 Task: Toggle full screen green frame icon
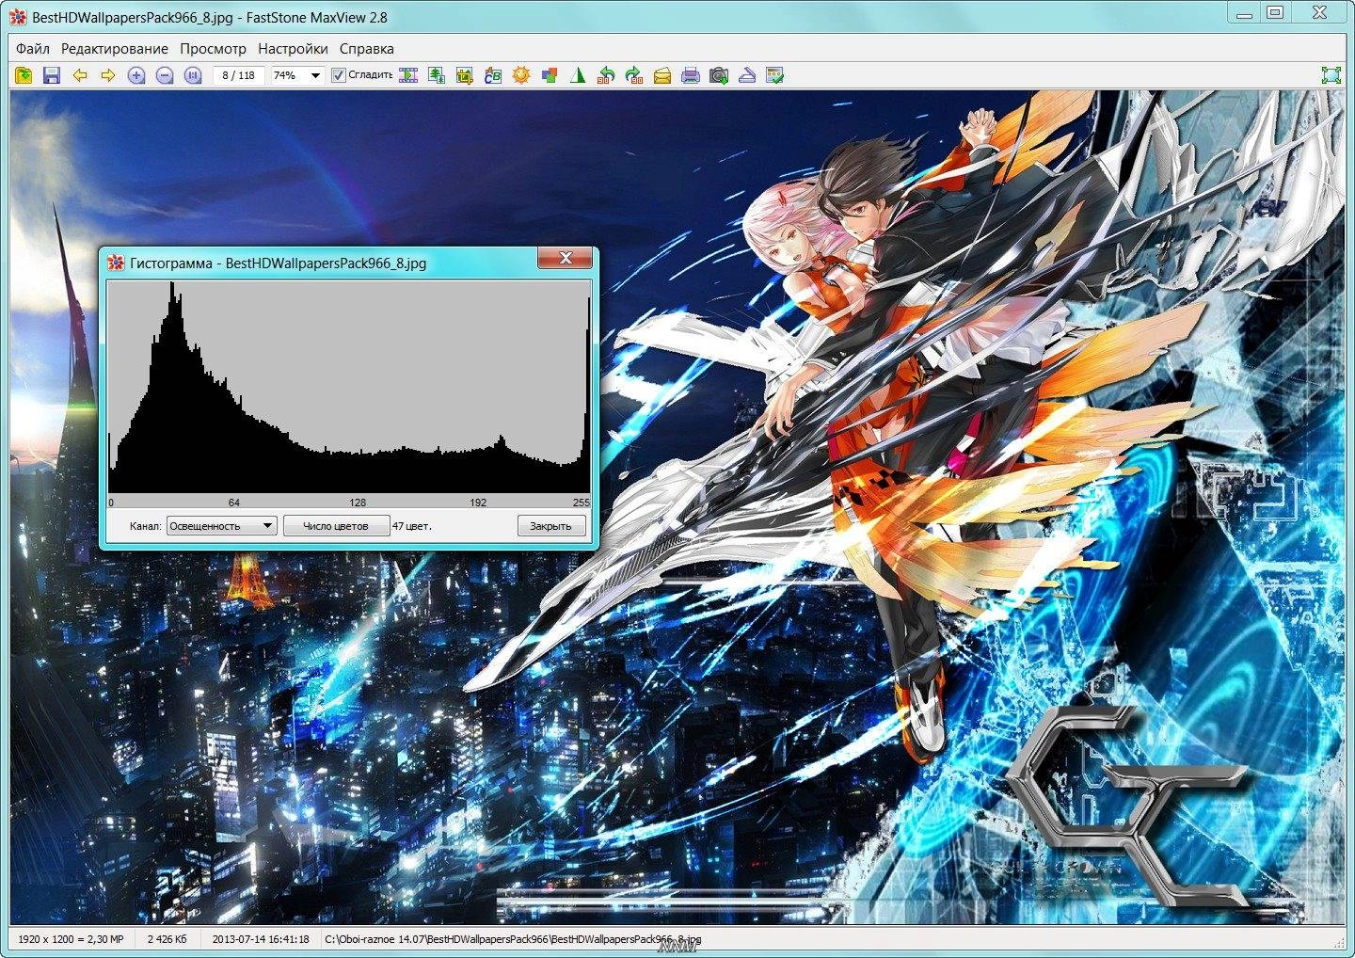(1331, 75)
